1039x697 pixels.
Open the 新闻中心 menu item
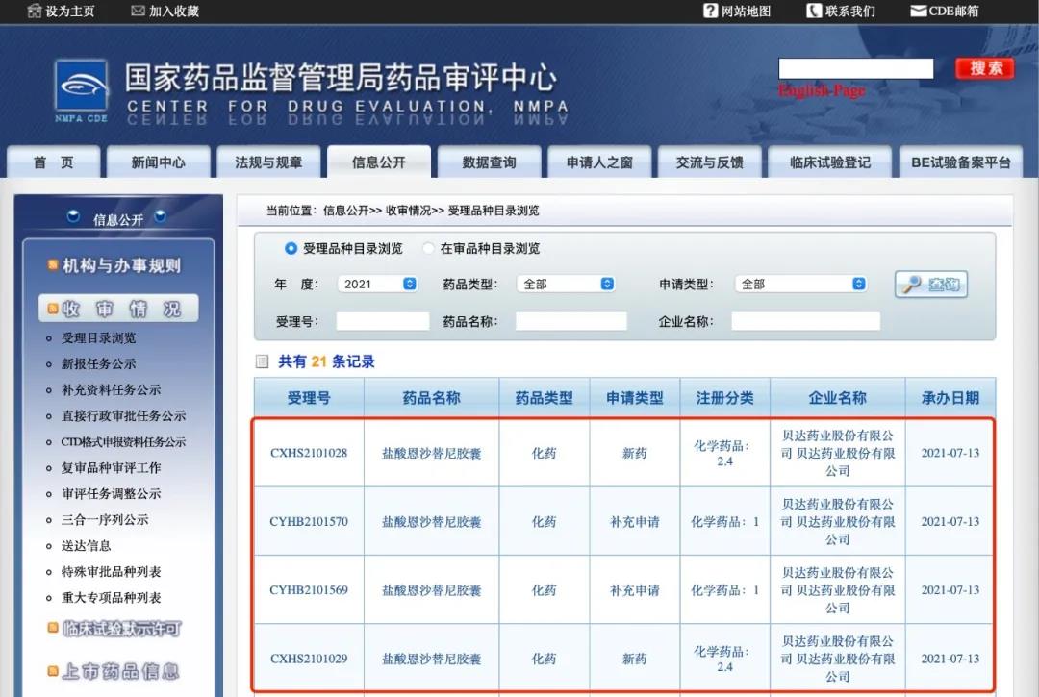pos(158,162)
